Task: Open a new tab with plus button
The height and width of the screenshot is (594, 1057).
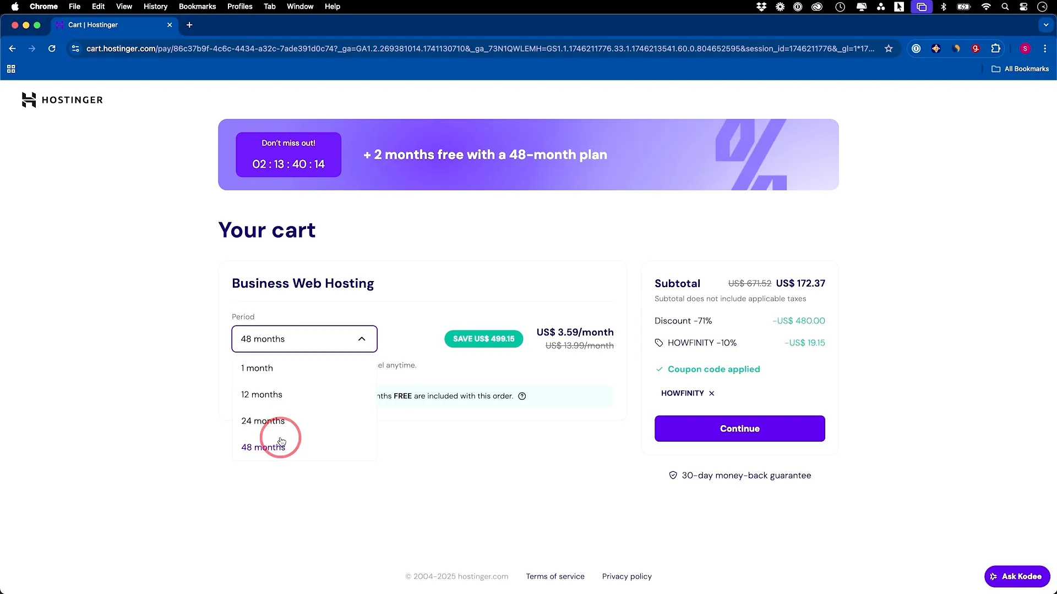Action: click(189, 25)
